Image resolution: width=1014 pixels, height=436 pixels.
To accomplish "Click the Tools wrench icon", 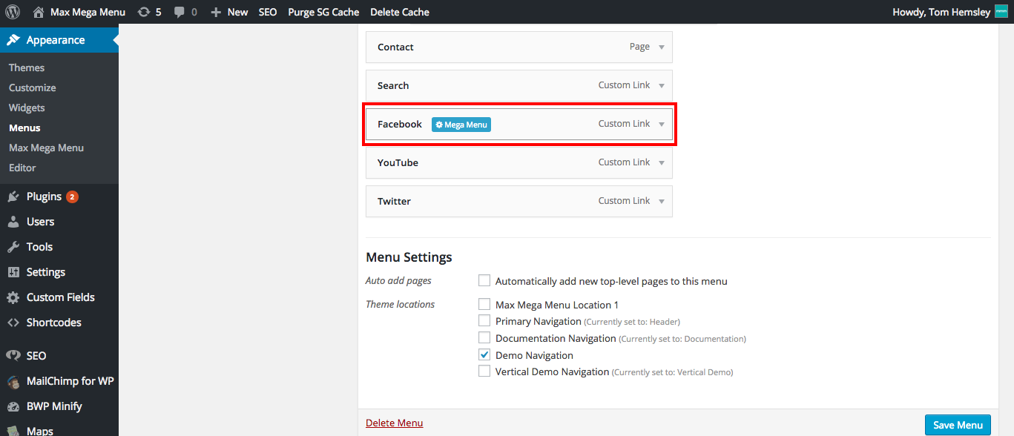I will (13, 247).
